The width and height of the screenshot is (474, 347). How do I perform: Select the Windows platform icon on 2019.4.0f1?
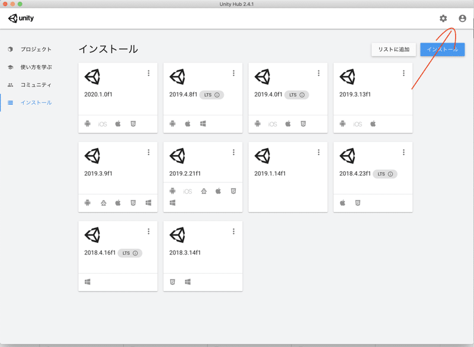[302, 124]
